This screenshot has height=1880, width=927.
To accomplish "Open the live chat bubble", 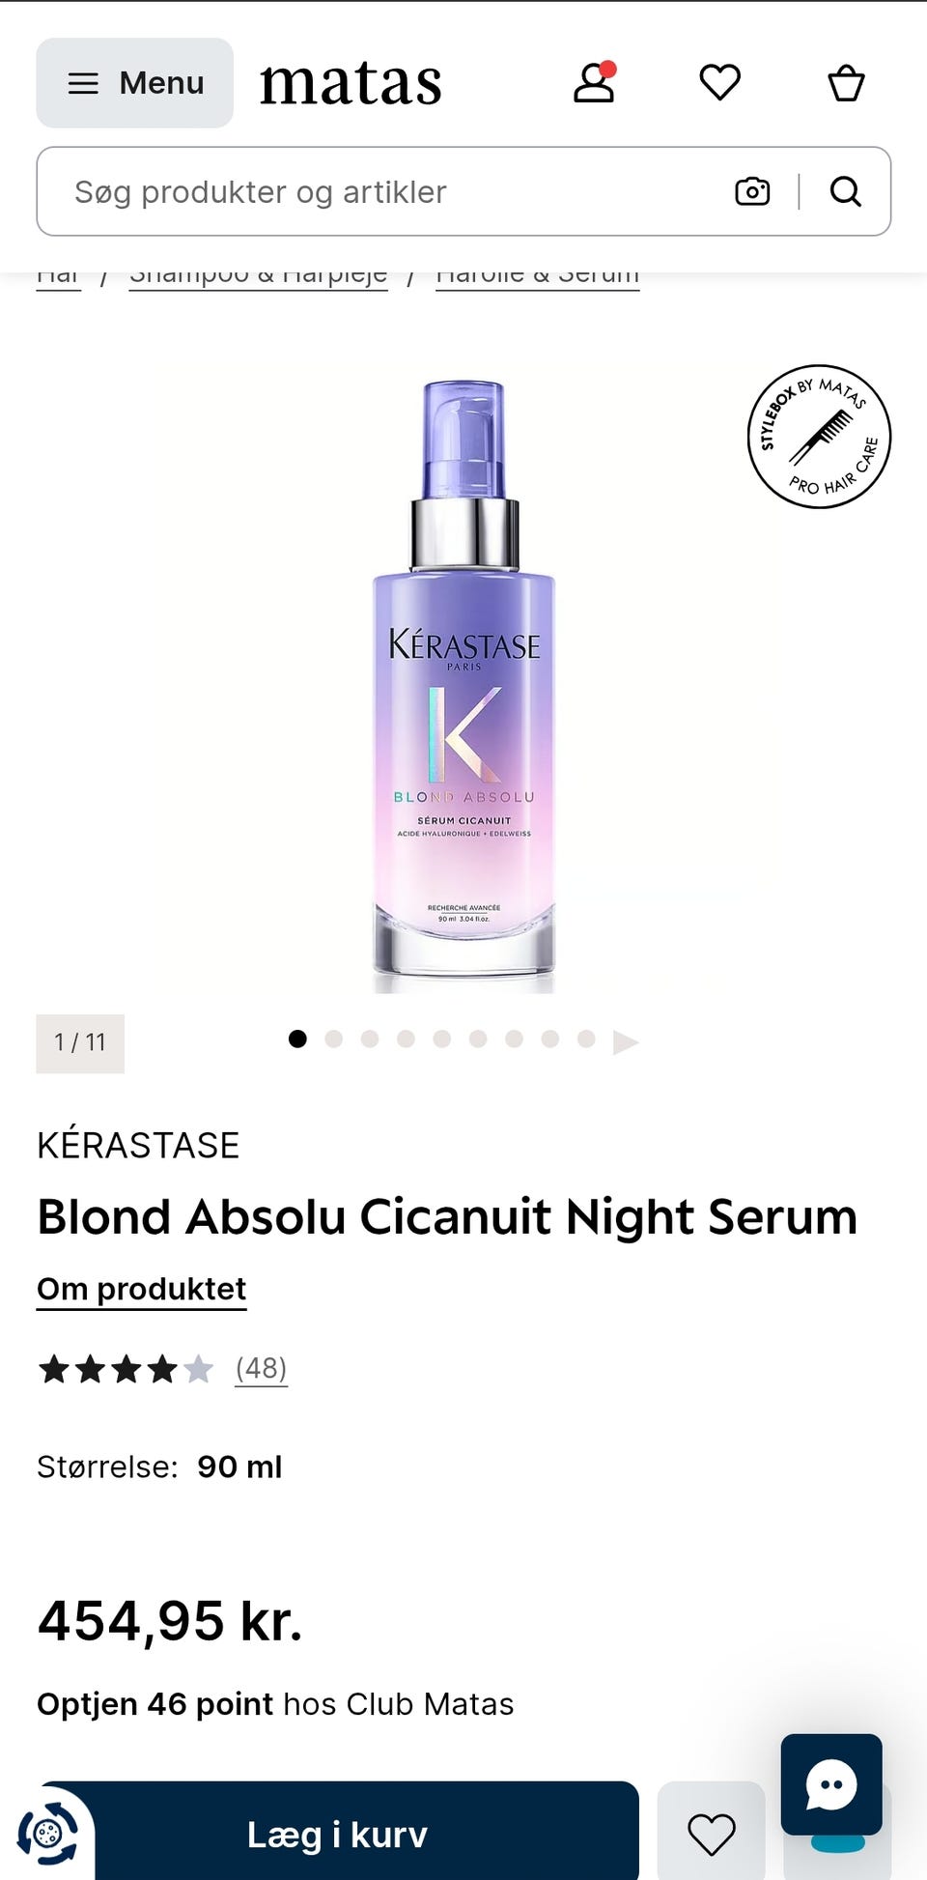I will (x=831, y=1784).
